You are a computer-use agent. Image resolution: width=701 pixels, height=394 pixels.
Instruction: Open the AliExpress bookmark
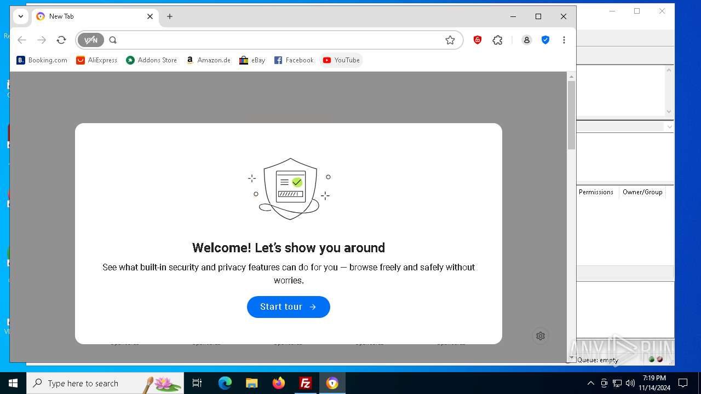pyautogui.click(x=96, y=60)
